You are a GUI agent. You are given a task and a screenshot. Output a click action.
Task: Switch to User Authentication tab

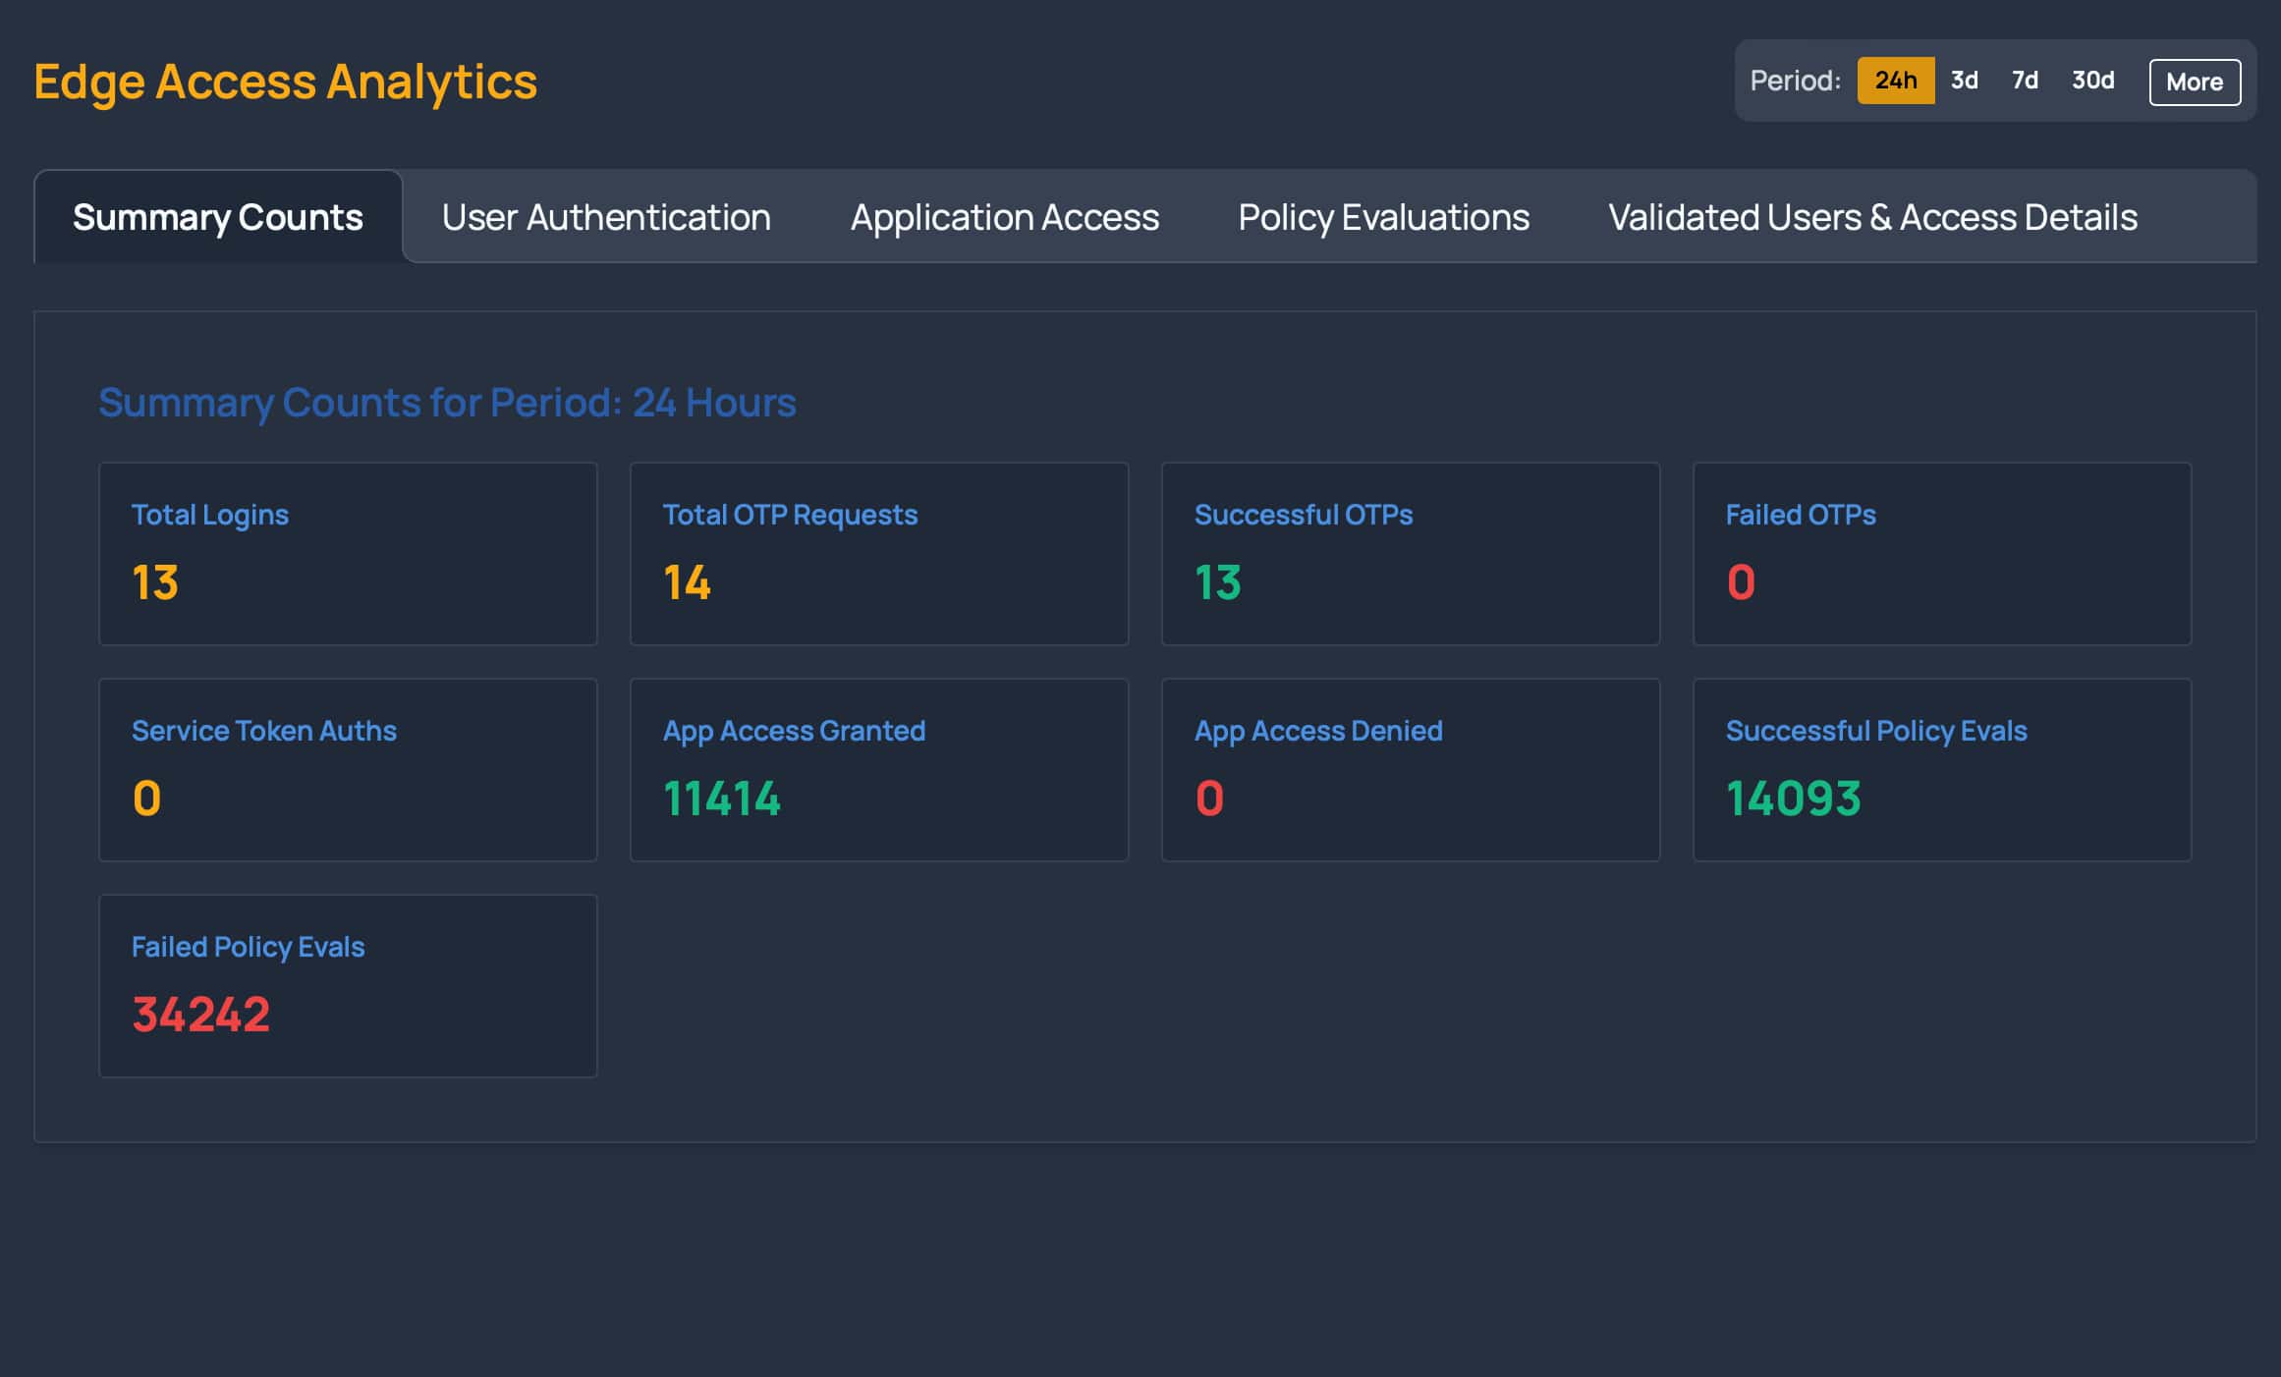tap(606, 217)
